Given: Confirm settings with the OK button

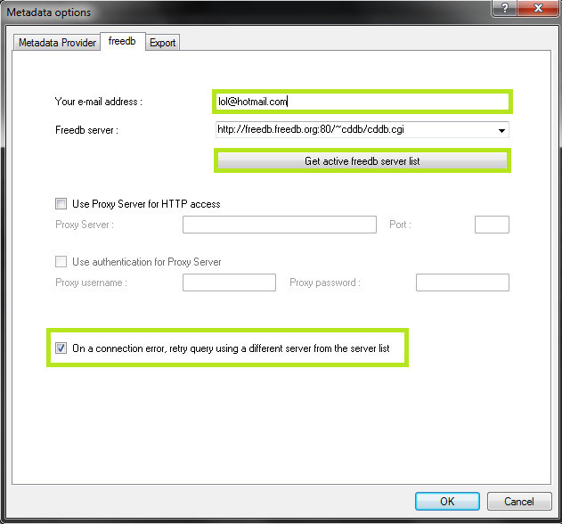Looking at the screenshot, I should (x=447, y=502).
